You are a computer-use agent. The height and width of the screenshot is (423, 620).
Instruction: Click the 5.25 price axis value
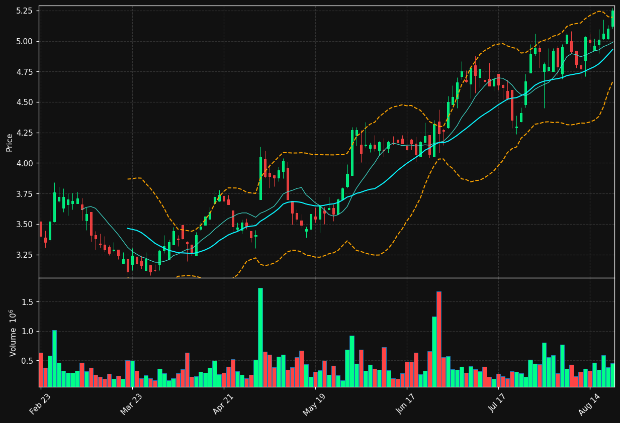pyautogui.click(x=25, y=11)
